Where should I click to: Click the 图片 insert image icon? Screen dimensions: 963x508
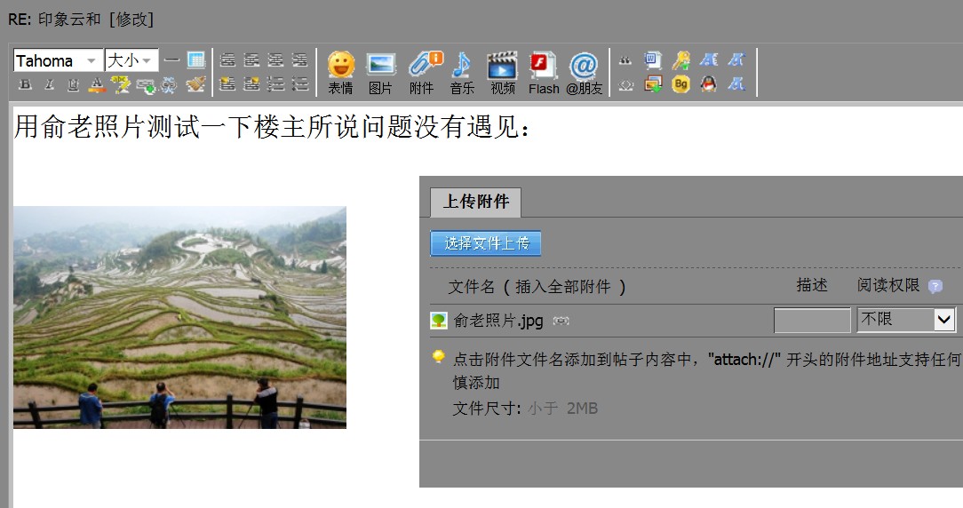tap(380, 71)
